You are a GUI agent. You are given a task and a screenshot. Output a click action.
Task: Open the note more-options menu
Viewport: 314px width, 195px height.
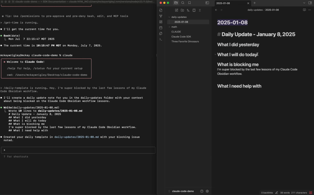310,10
